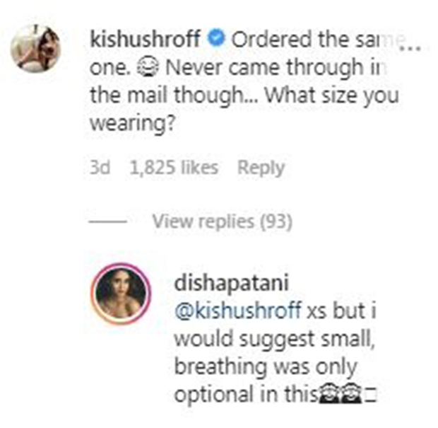Open kishushroff's profile picture
This screenshot has height=428, width=438.
coord(35,48)
